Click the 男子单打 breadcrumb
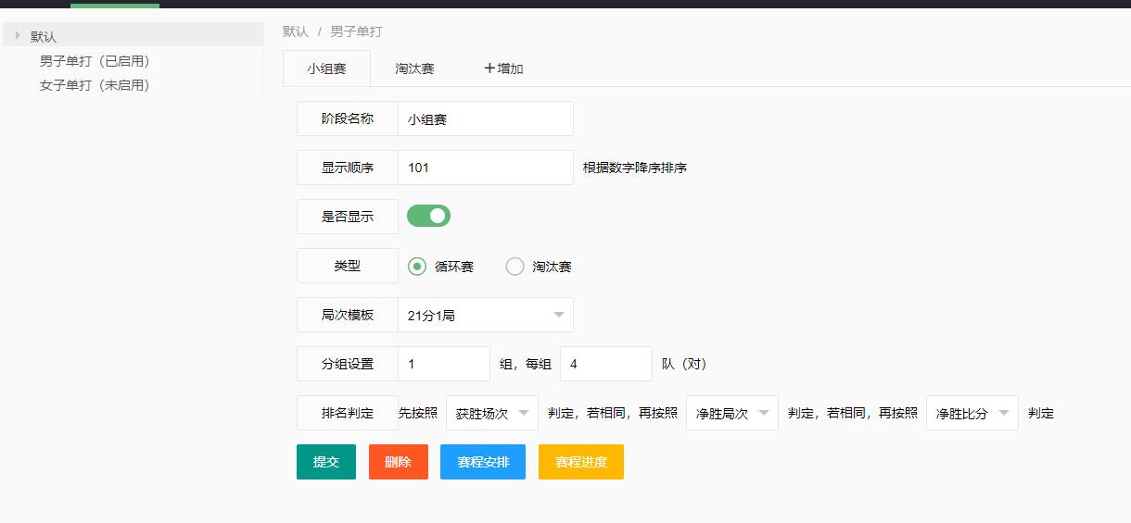The image size is (1131, 523). coord(356,31)
